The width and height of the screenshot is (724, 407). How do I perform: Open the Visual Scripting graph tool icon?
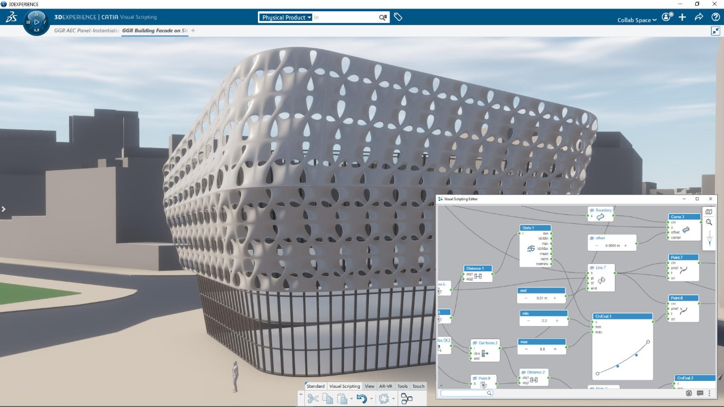tap(407, 399)
